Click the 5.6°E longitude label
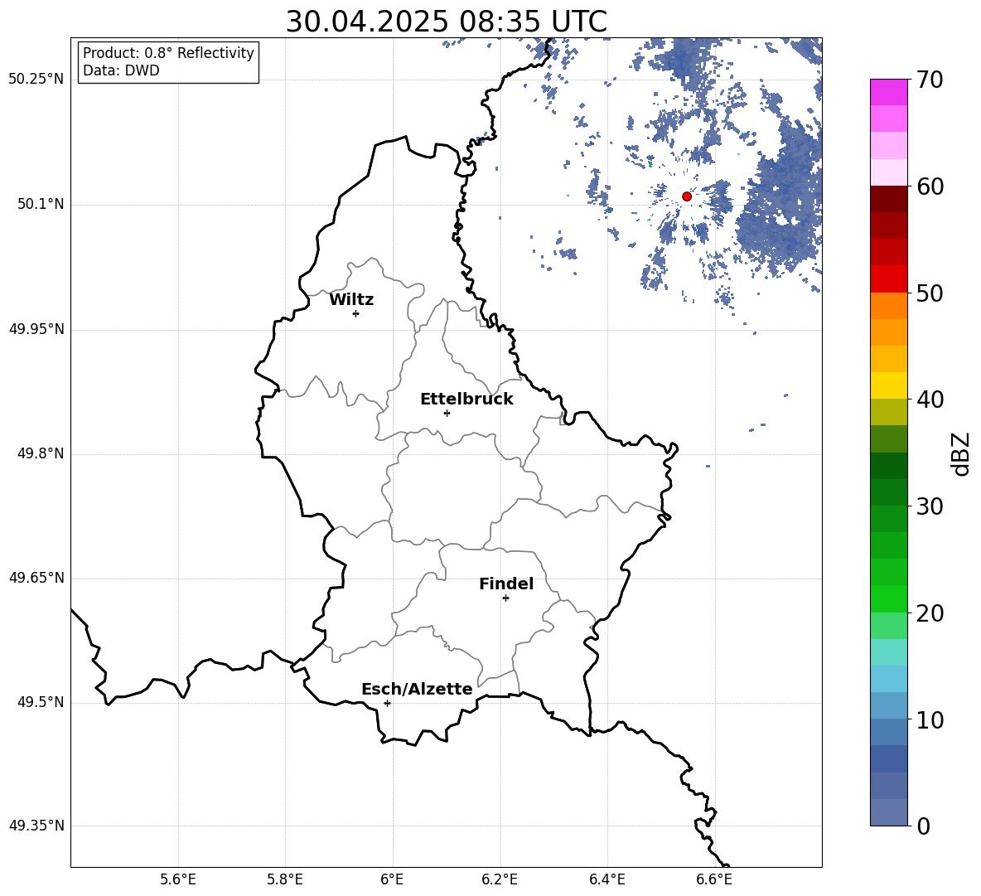The height and width of the screenshot is (896, 981). pyautogui.click(x=178, y=879)
